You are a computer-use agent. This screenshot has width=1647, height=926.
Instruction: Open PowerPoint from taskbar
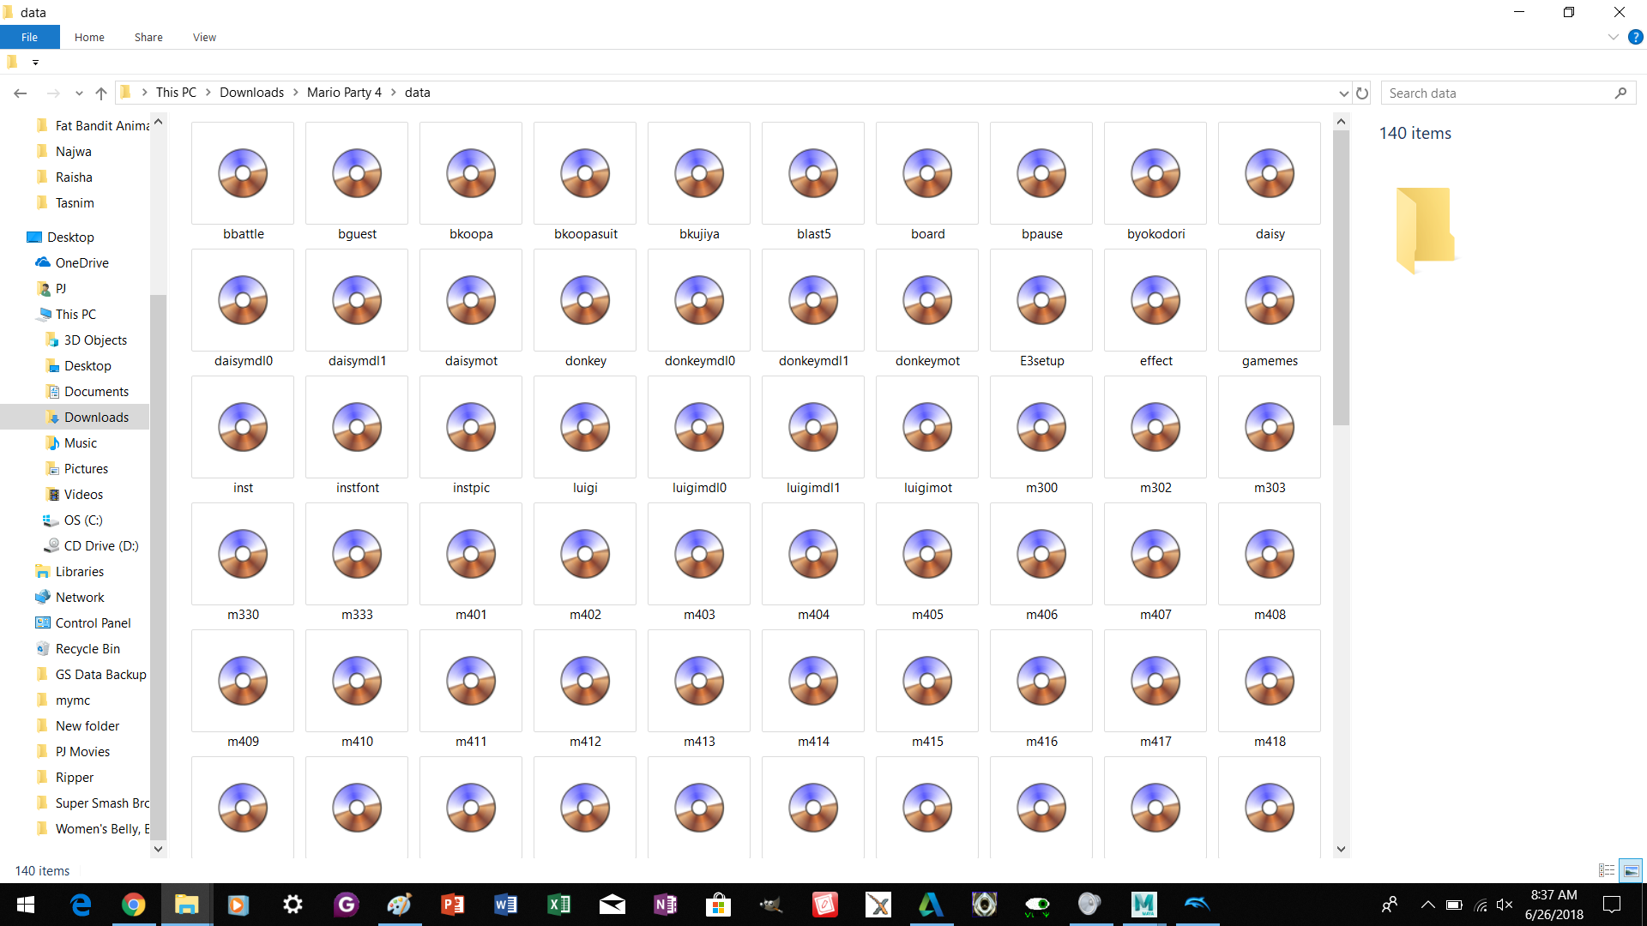tap(452, 905)
